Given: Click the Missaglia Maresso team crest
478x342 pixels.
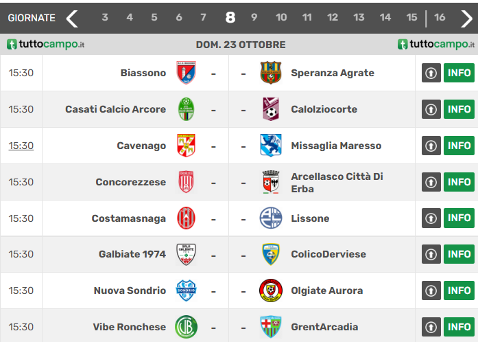Looking at the screenshot, I should 271,146.
